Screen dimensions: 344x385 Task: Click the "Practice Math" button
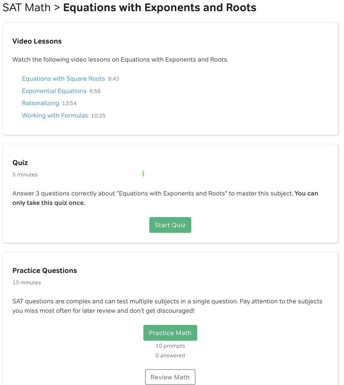(x=170, y=332)
